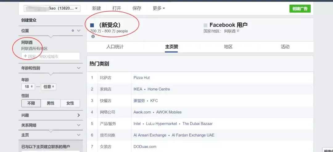Image resolution: width=333 pixels, height=152 pixels.
Task: Open the Intel page link
Action: click(x=137, y=124)
